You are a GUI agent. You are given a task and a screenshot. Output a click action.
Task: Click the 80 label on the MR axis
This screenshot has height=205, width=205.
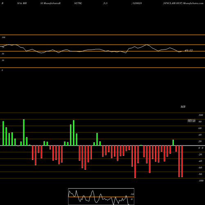point(200,122)
